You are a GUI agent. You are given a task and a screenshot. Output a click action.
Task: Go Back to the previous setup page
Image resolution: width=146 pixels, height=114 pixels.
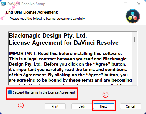click(x=82, y=106)
